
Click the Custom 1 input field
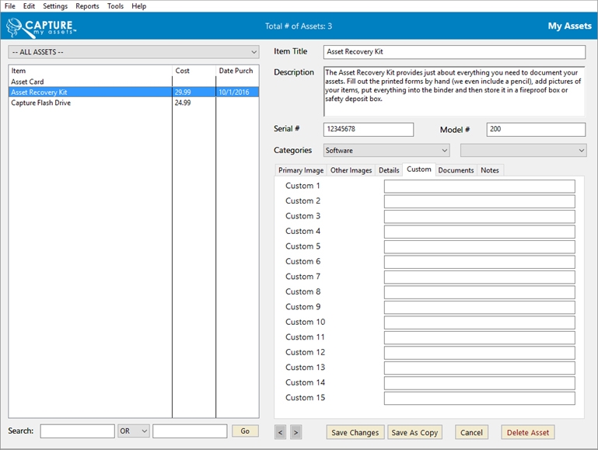(479, 187)
